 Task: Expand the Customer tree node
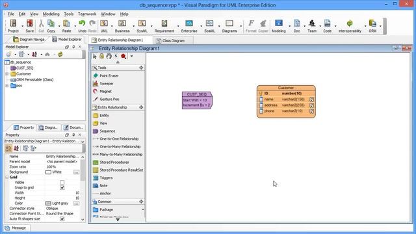pyautogui.click(x=7, y=73)
